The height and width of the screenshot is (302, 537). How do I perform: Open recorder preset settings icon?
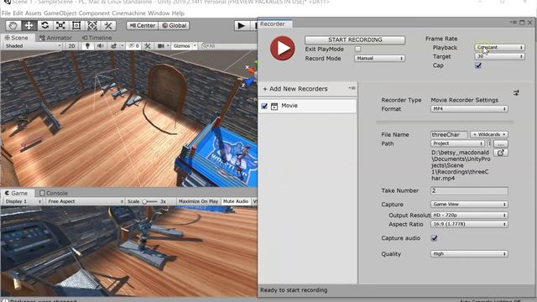click(x=516, y=93)
